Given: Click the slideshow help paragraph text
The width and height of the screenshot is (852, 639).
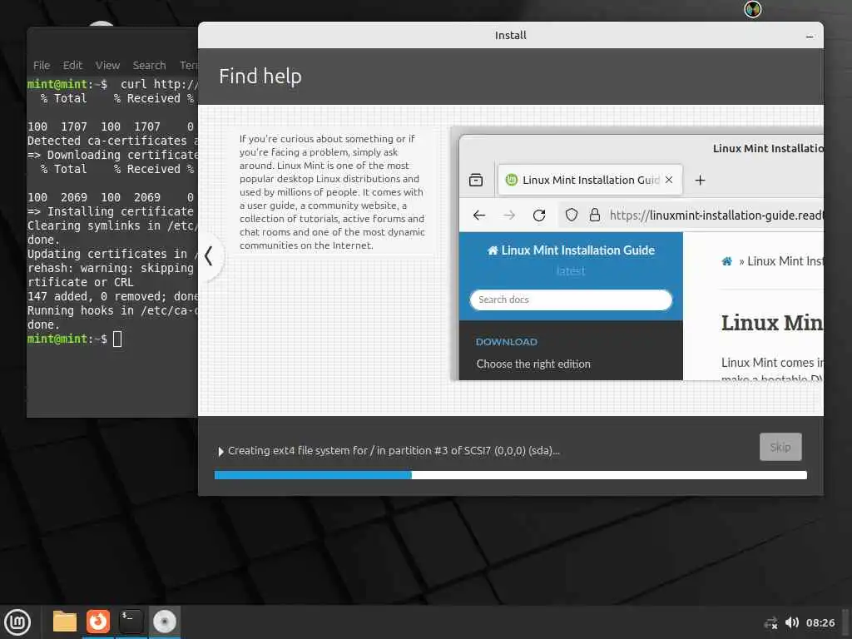Looking at the screenshot, I should tap(332, 192).
